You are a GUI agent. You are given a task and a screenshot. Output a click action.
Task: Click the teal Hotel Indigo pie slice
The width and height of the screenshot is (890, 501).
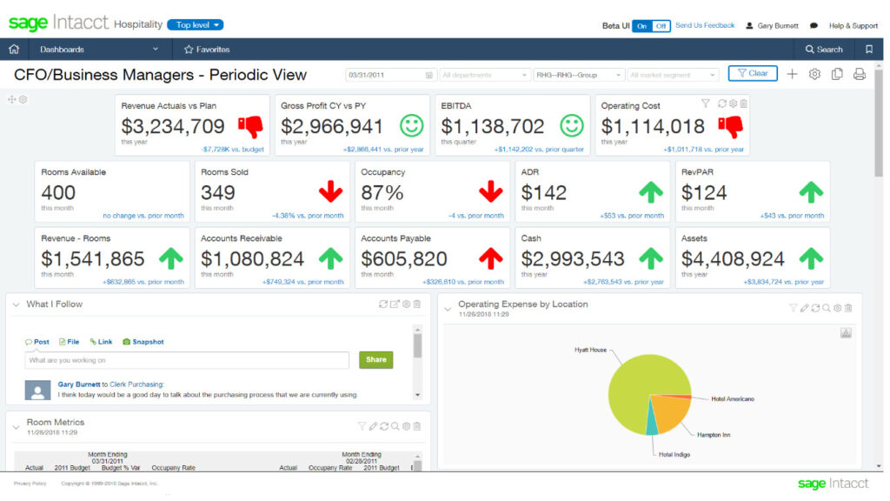(x=653, y=424)
